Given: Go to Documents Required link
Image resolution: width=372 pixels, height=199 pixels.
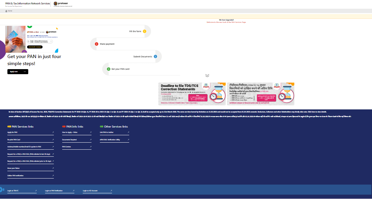Looking at the screenshot, I should pyautogui.click(x=69, y=140).
